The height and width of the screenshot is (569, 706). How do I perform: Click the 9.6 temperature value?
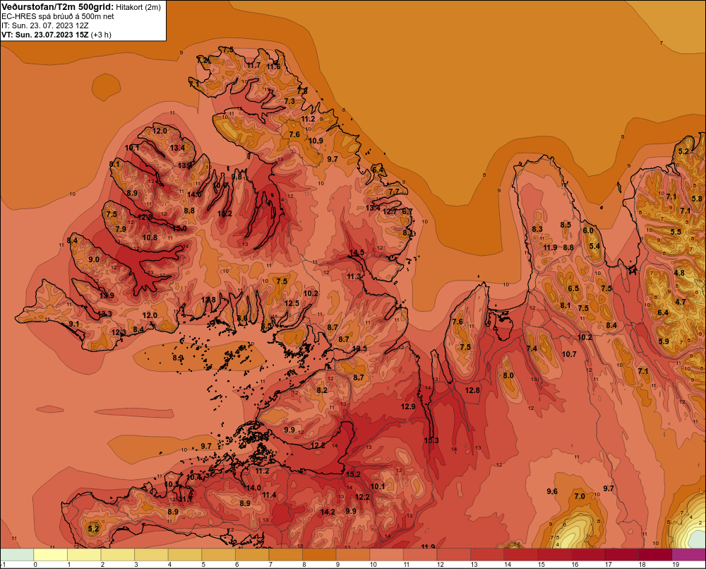point(552,491)
